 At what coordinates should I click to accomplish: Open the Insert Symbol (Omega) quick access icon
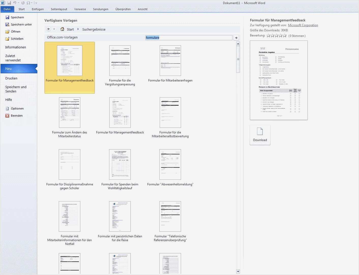(28, 3)
